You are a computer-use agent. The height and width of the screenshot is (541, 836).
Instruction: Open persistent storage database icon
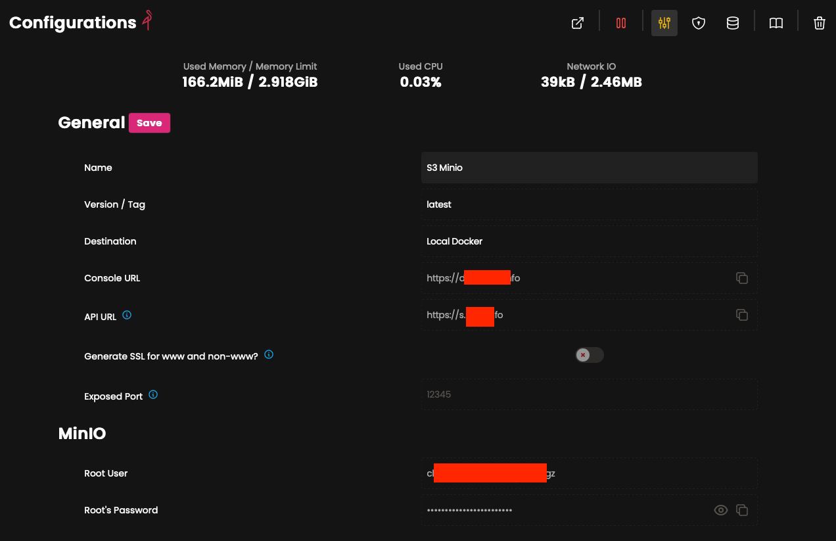point(733,23)
